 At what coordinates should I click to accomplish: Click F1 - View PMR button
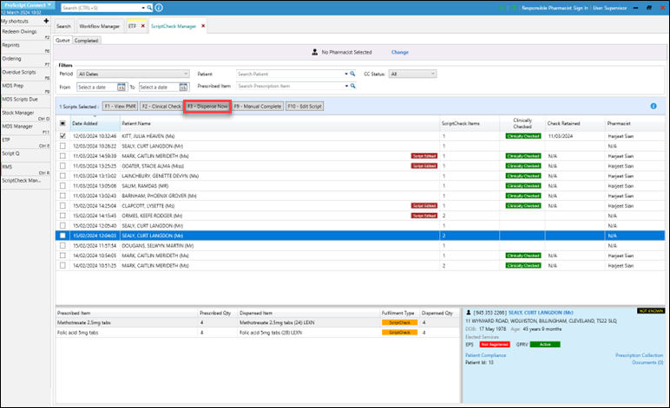120,107
